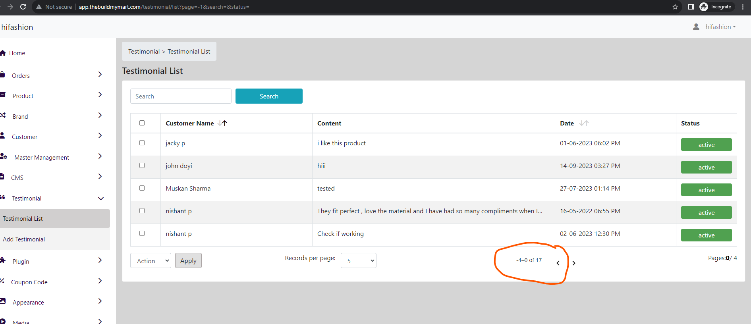Collapse the Testimonial menu chevron
Viewport: 751px width, 324px height.
pyautogui.click(x=101, y=198)
